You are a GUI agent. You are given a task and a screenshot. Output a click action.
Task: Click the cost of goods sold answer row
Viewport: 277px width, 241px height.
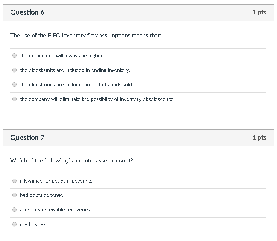click(76, 84)
